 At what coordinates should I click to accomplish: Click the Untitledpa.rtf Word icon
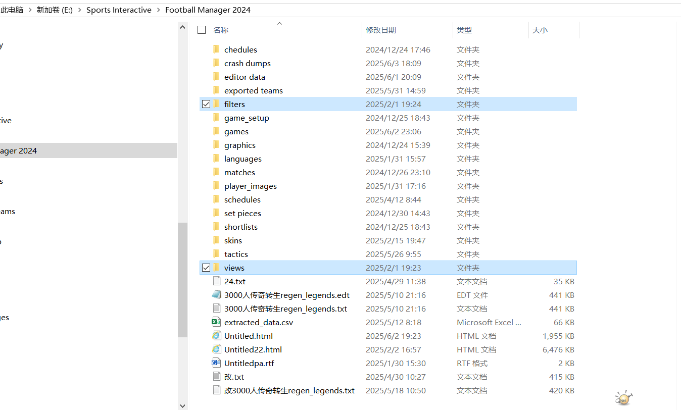tap(216, 363)
